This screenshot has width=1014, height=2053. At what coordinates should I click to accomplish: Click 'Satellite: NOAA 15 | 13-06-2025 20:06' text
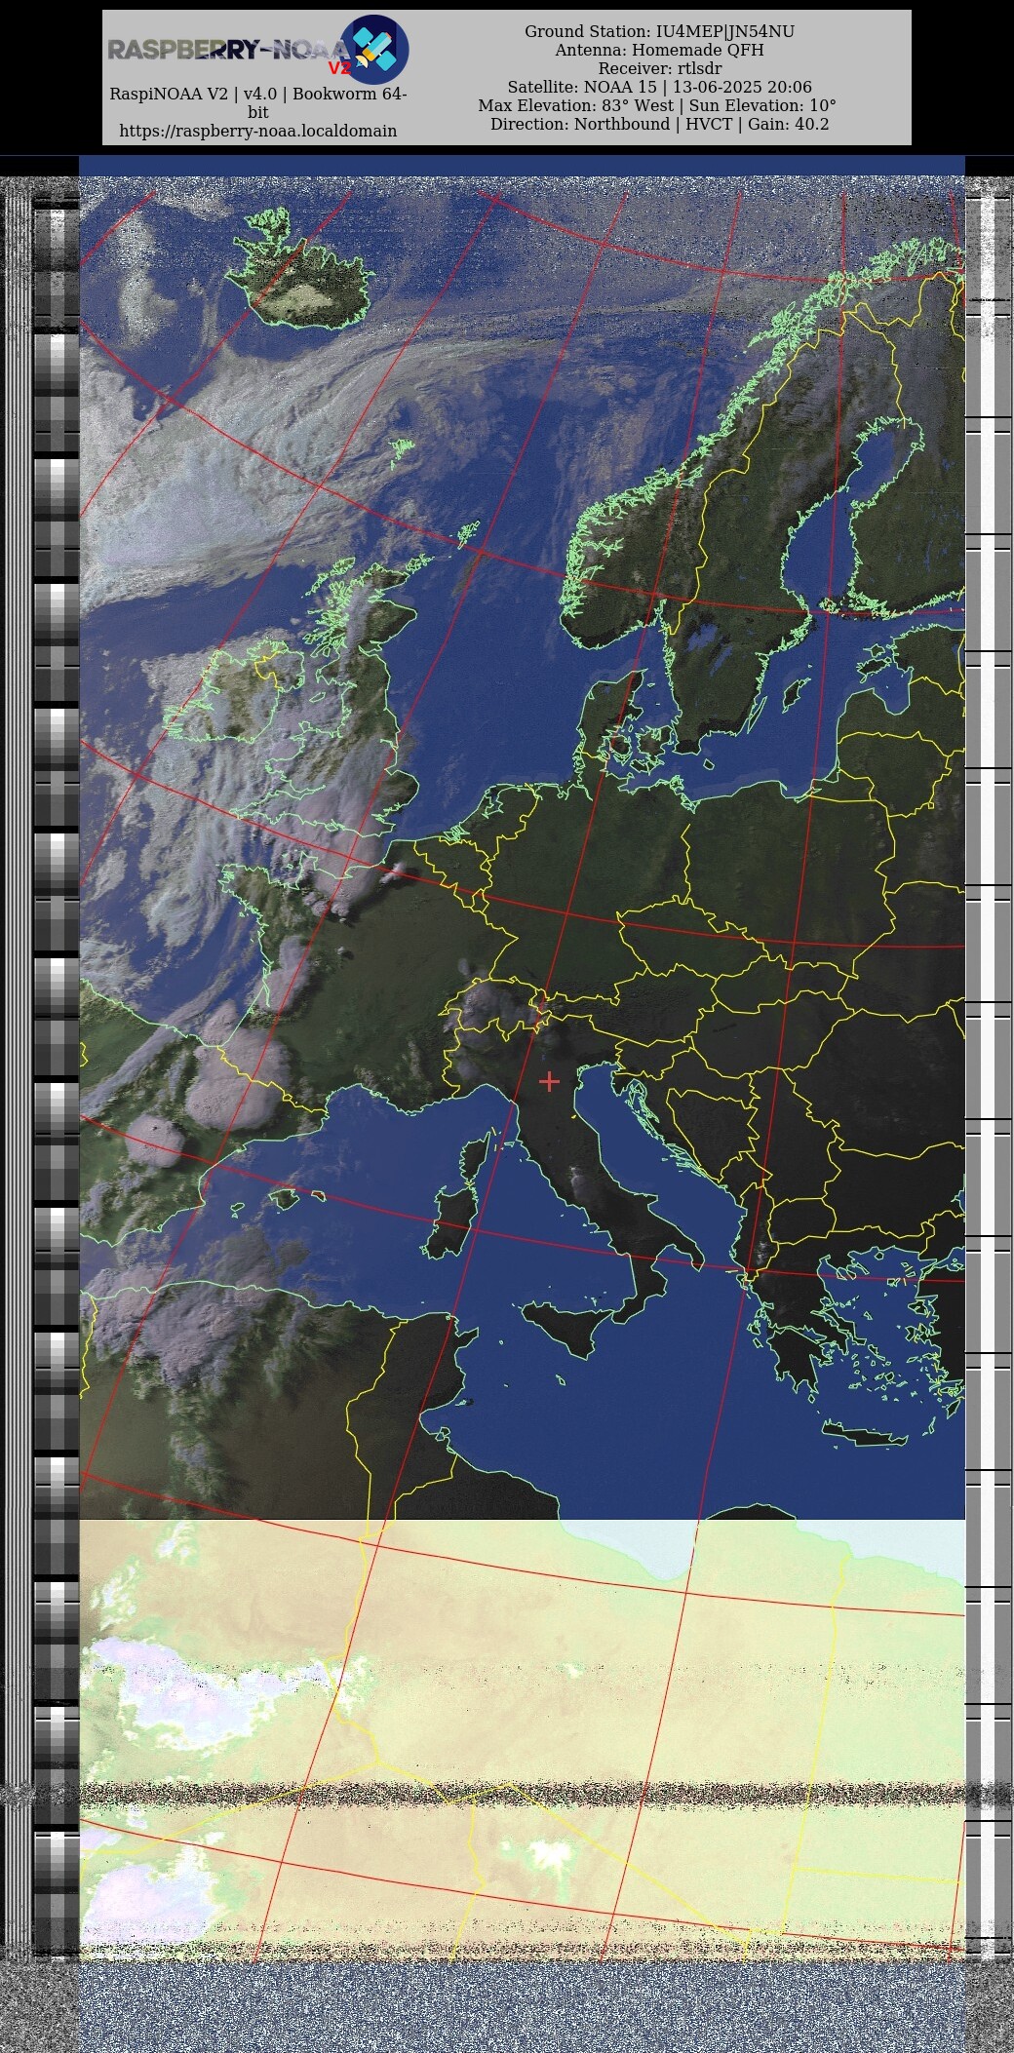pyautogui.click(x=659, y=87)
